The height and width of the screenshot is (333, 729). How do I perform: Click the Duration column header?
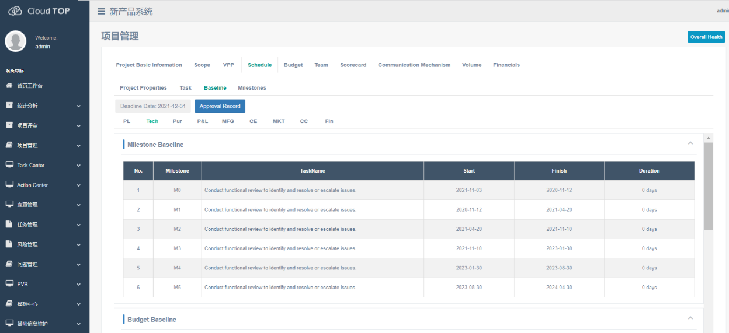[x=649, y=171]
